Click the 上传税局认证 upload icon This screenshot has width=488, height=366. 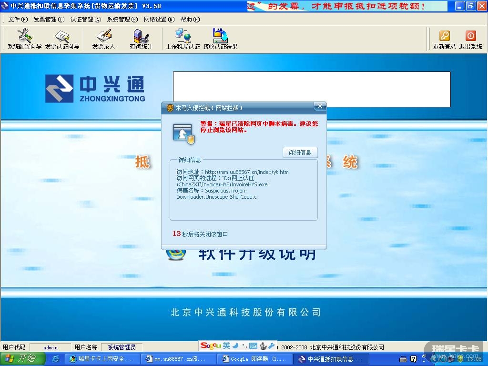pos(183,39)
